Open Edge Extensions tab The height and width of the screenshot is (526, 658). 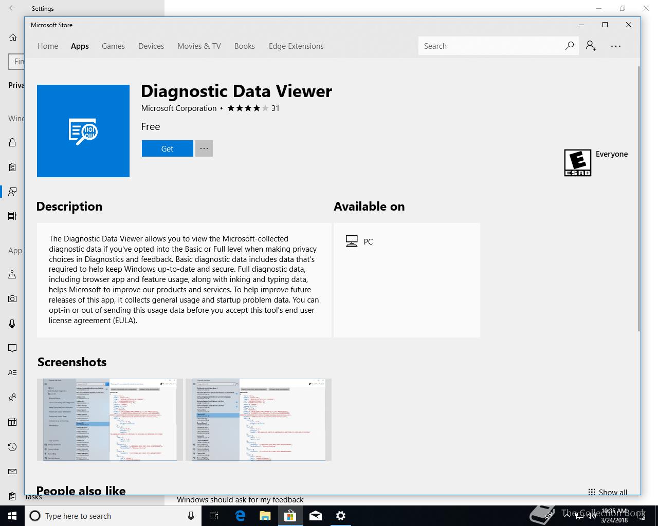296,46
